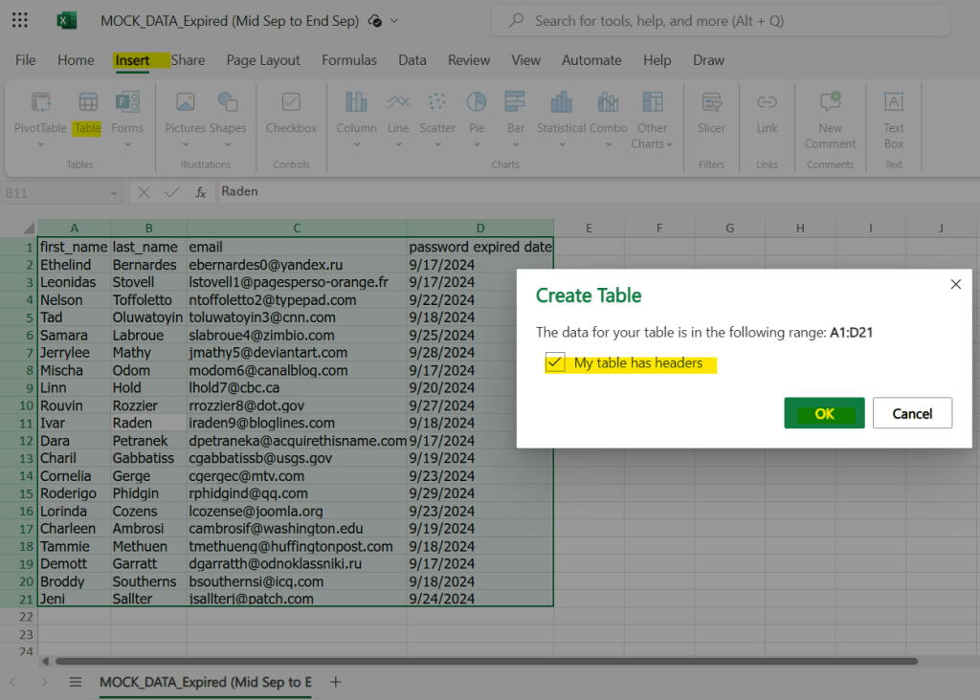Expand the Name Box dropdown showing B11
This screenshot has height=700, width=980.
click(114, 192)
